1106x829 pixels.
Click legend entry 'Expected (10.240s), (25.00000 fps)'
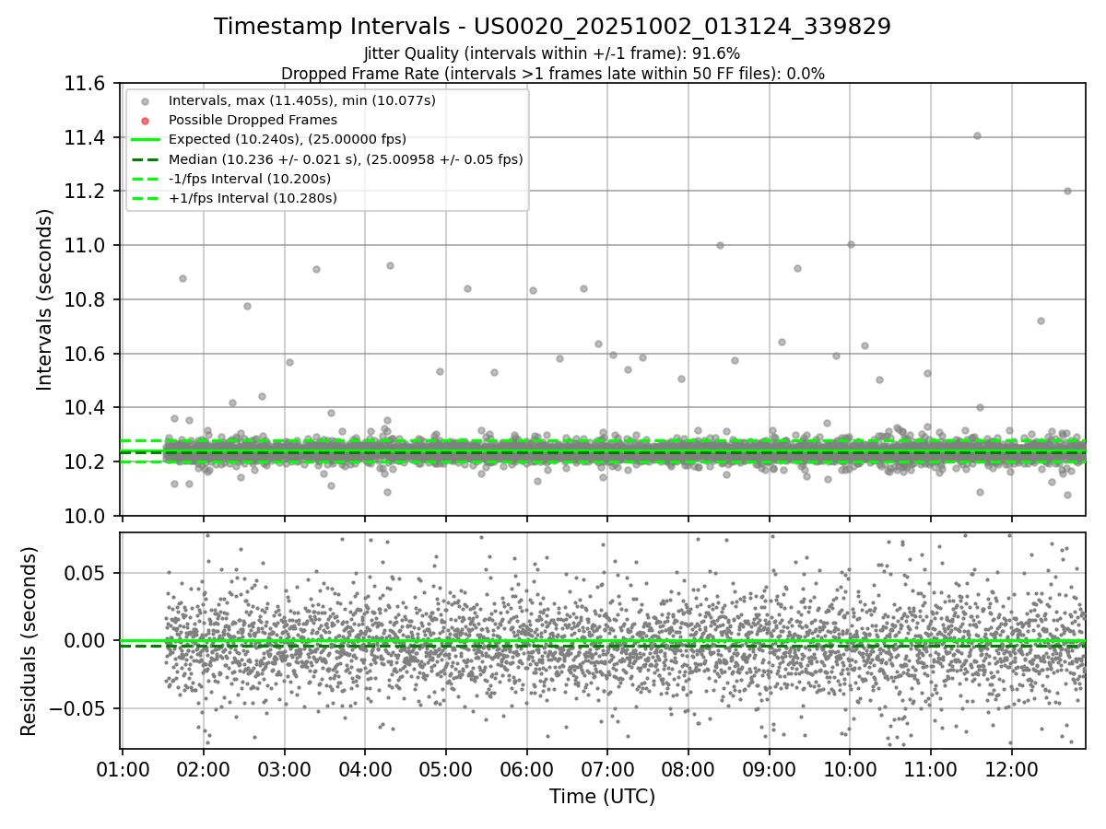(x=288, y=139)
